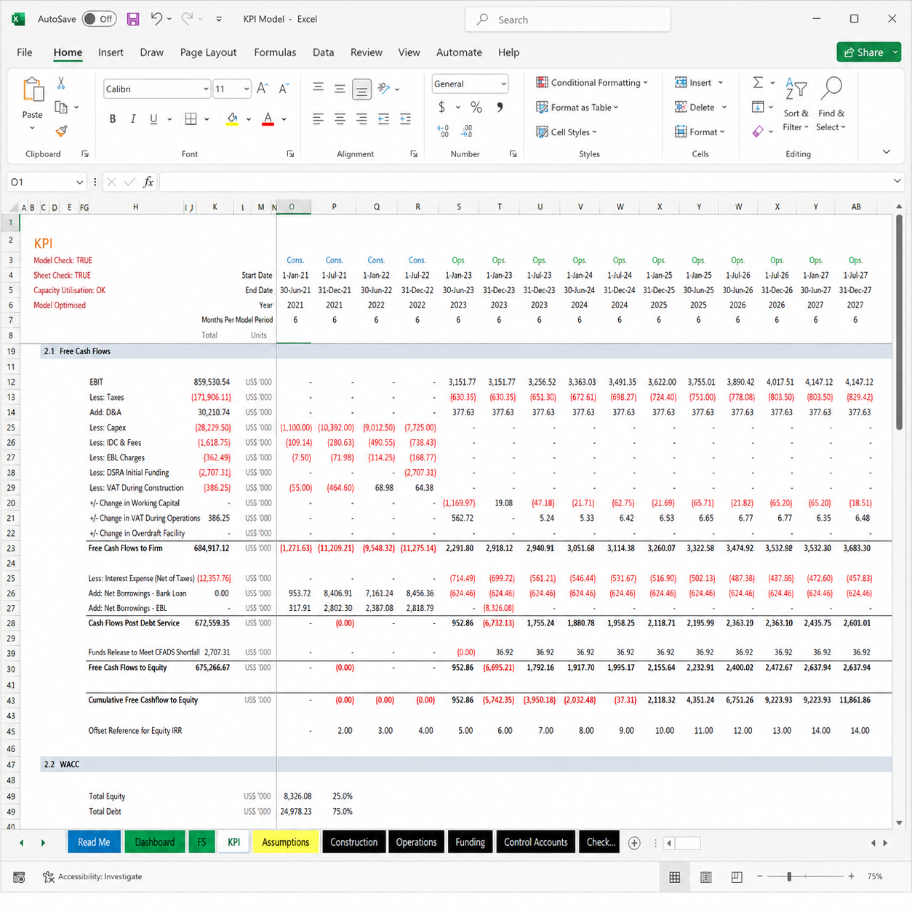912x912 pixels.
Task: Align text right
Action: click(361, 119)
